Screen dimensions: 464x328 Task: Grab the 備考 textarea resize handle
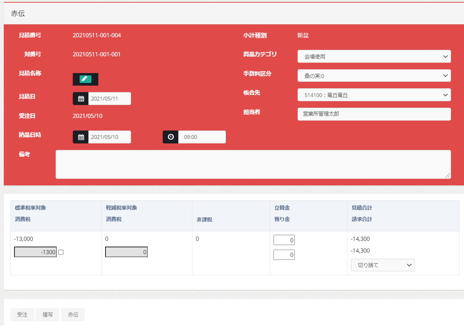point(448,176)
